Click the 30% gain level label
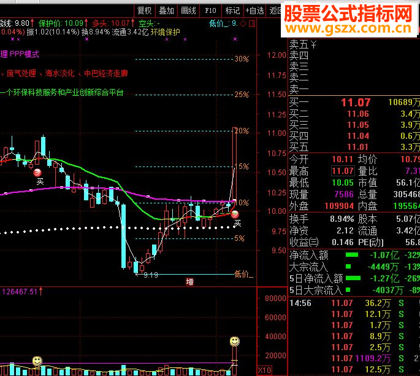The image size is (420, 376). [242, 59]
